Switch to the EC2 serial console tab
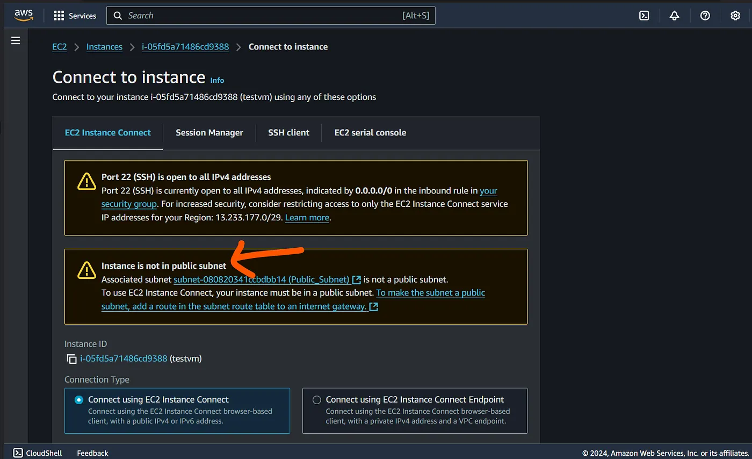Viewport: 752px width, 459px height. click(x=370, y=133)
